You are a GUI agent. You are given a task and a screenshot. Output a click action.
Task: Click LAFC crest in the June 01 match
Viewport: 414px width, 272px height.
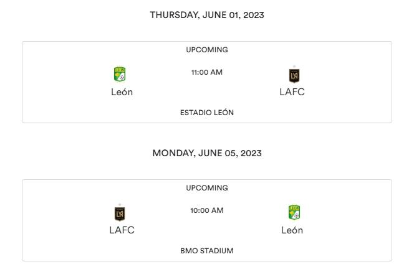point(294,76)
